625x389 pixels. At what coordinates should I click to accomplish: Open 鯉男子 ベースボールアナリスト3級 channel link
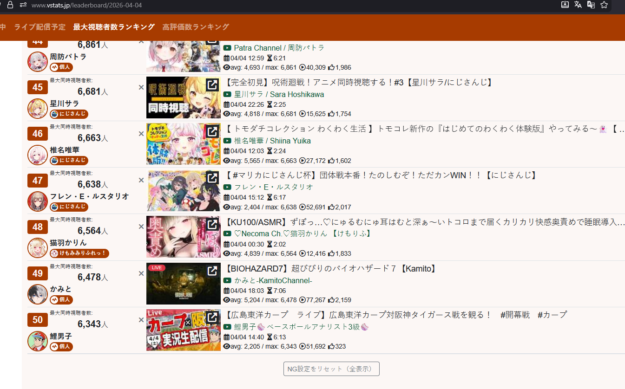click(302, 327)
